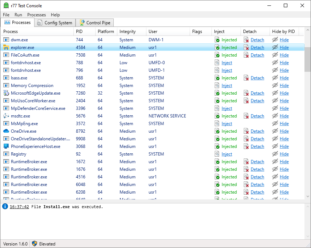
Task: Click the dwm.exe window icon
Action: [x=6, y=40]
